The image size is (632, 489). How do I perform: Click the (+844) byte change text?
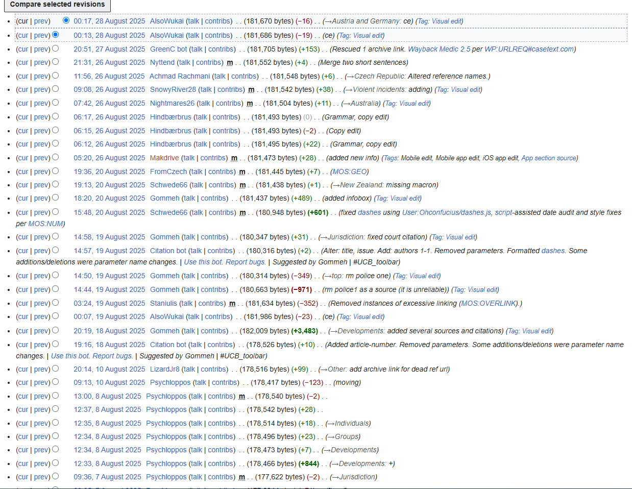(309, 463)
